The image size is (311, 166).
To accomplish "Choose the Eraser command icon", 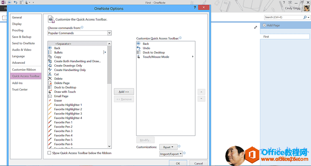I will [50, 101].
